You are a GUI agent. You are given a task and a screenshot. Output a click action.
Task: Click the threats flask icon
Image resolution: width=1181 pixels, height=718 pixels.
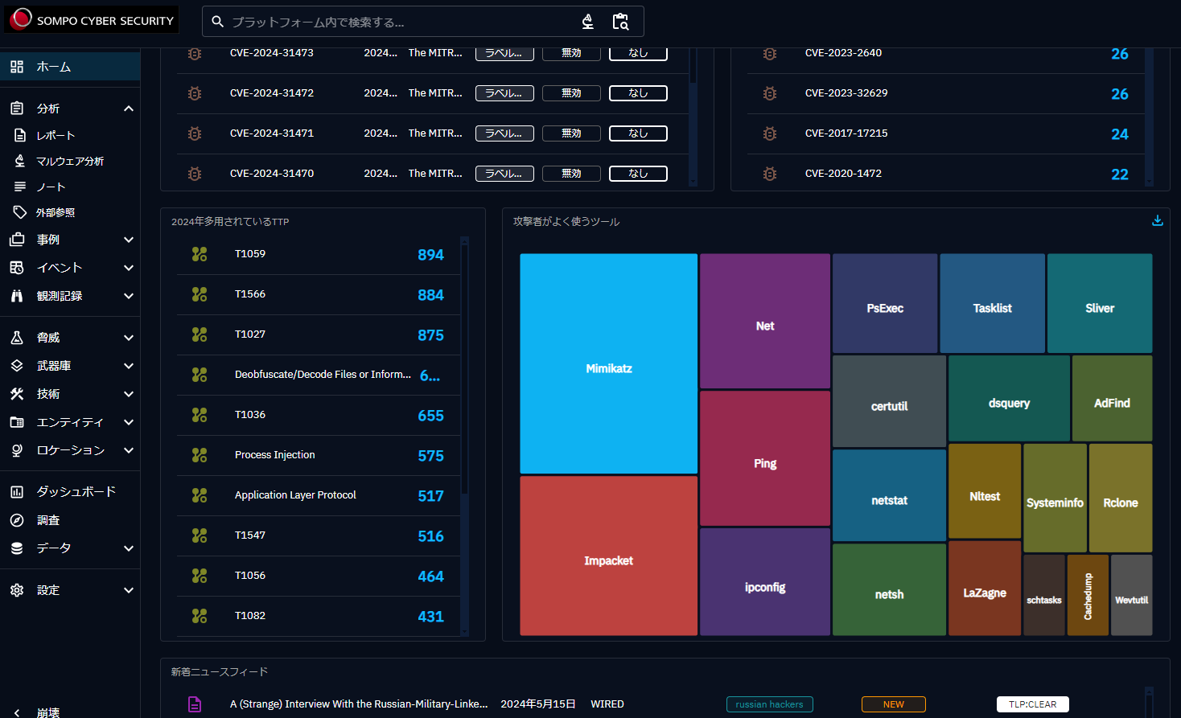[17, 338]
